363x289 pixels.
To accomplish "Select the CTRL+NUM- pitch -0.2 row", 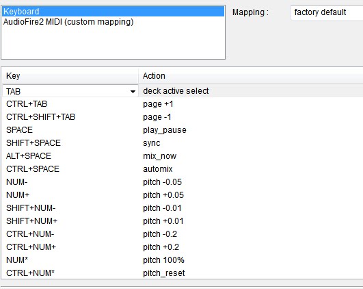I will pos(183,234).
